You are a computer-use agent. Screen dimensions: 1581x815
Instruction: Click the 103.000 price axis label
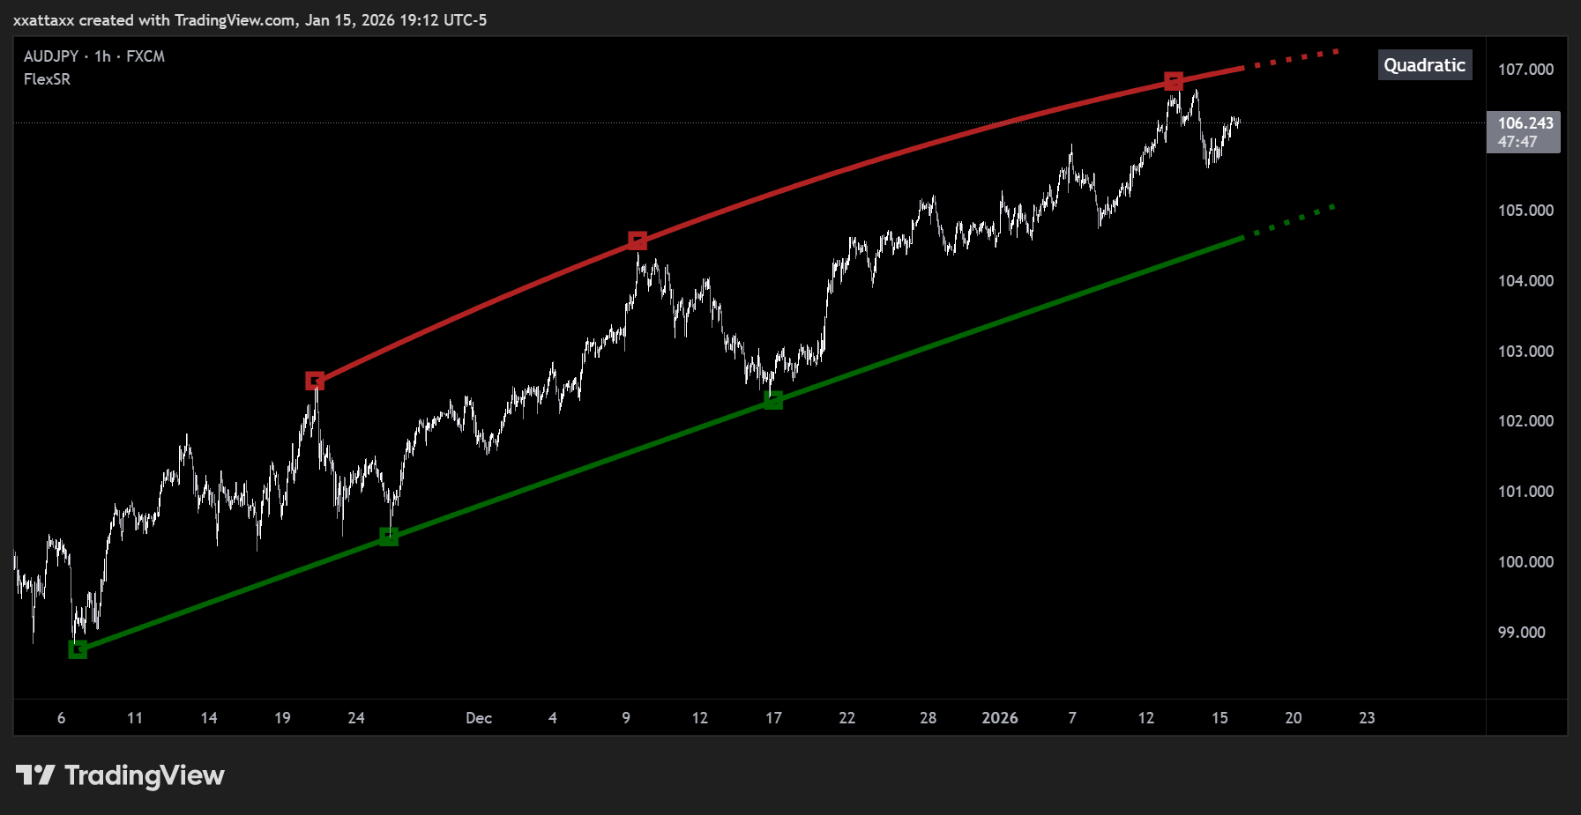[x=1525, y=352]
